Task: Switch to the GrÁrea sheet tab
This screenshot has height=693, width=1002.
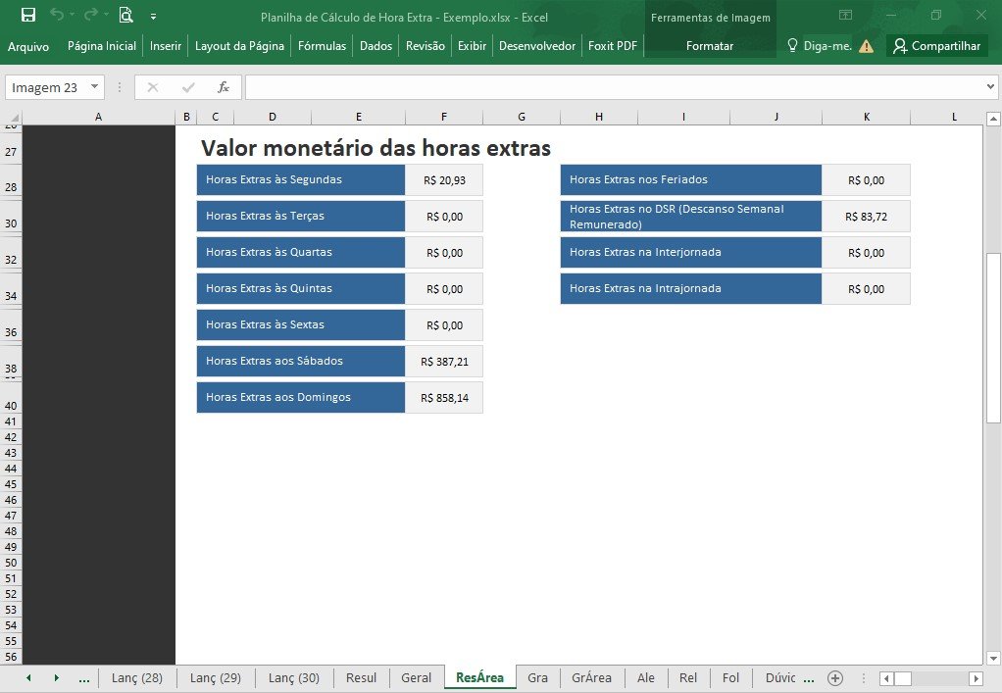Action: tap(592, 677)
